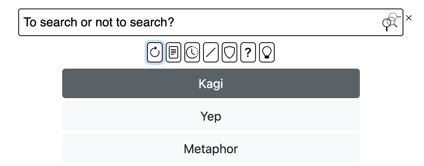Click the text-lines page button in toolbar
The width and height of the screenshot is (424, 166).
point(173,52)
